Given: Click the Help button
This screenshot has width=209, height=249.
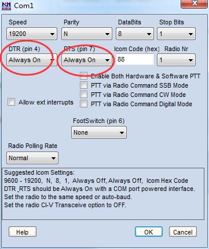Looking at the screenshot, I should point(23,232).
